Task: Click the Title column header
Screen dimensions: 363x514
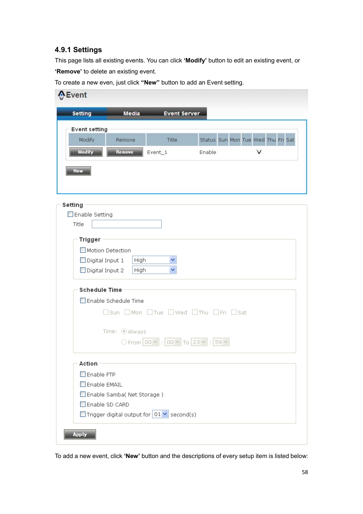Action: tap(172, 140)
